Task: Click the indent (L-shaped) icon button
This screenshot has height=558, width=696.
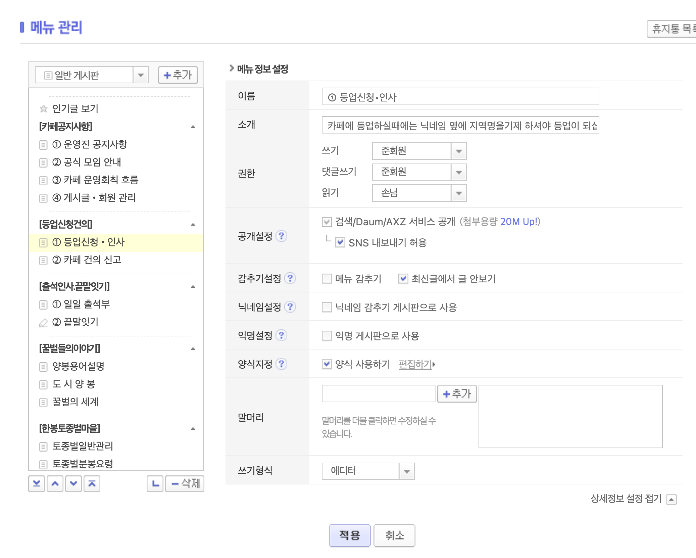Action: pos(155,484)
